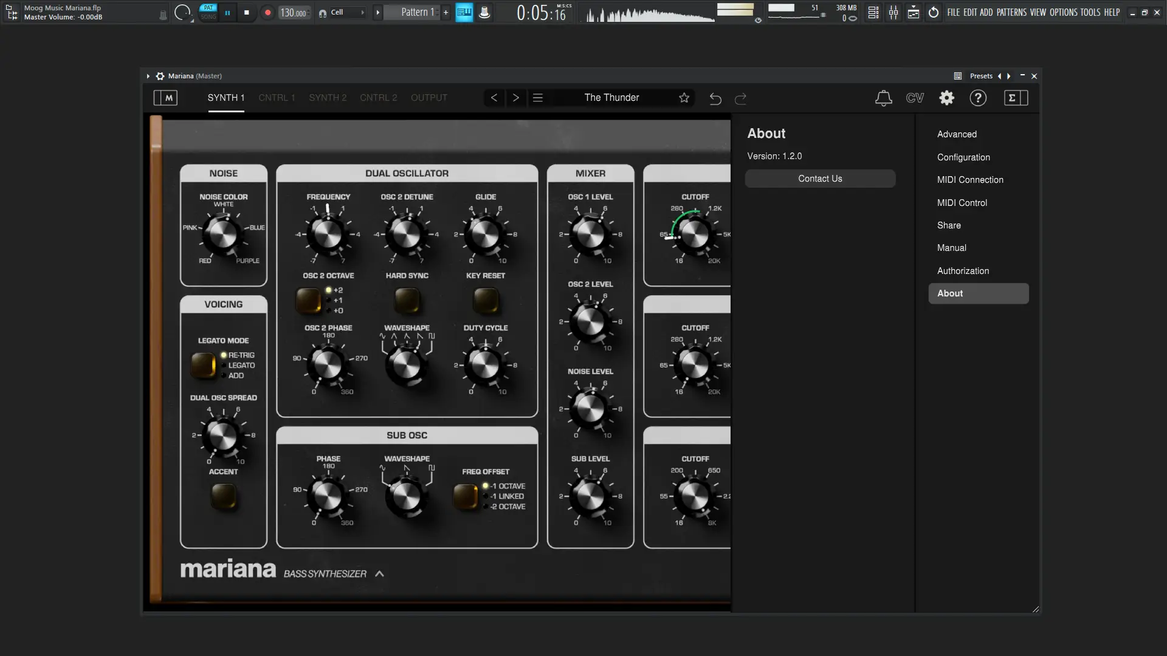Open the MIDI Connection settings page
This screenshot has height=656, width=1167.
969,180
